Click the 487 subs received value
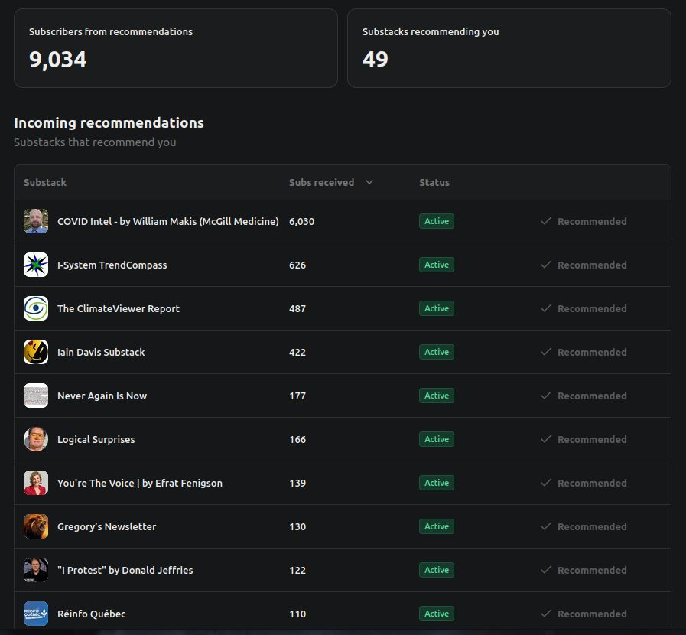 click(x=297, y=308)
